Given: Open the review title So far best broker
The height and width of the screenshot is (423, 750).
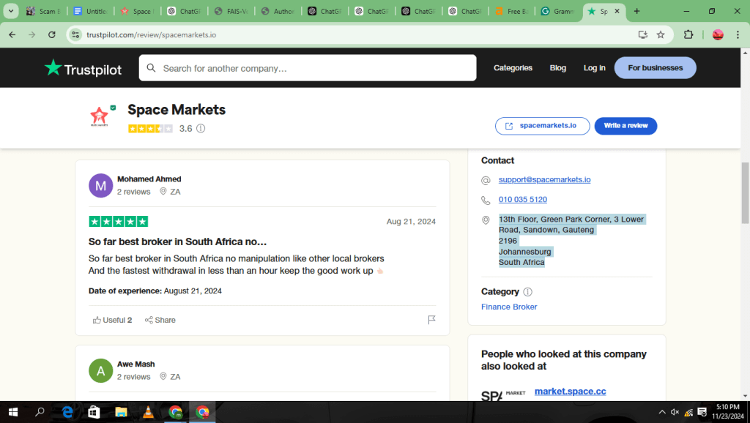Looking at the screenshot, I should (x=177, y=242).
